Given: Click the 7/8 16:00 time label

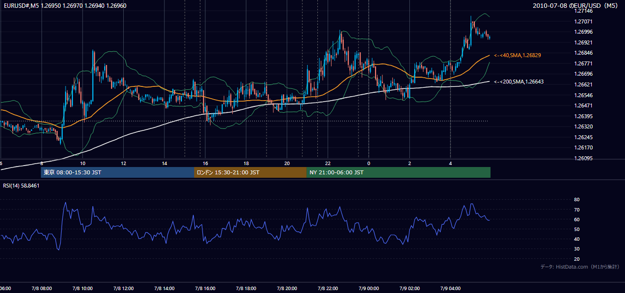Looking at the screenshot, I should click(x=205, y=288).
